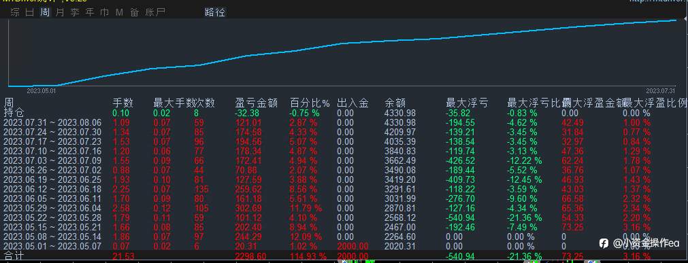Image resolution: width=688 pixels, height=263 pixels.
Task: Click the 2023.05.01 chart start date label
Action: click(42, 91)
